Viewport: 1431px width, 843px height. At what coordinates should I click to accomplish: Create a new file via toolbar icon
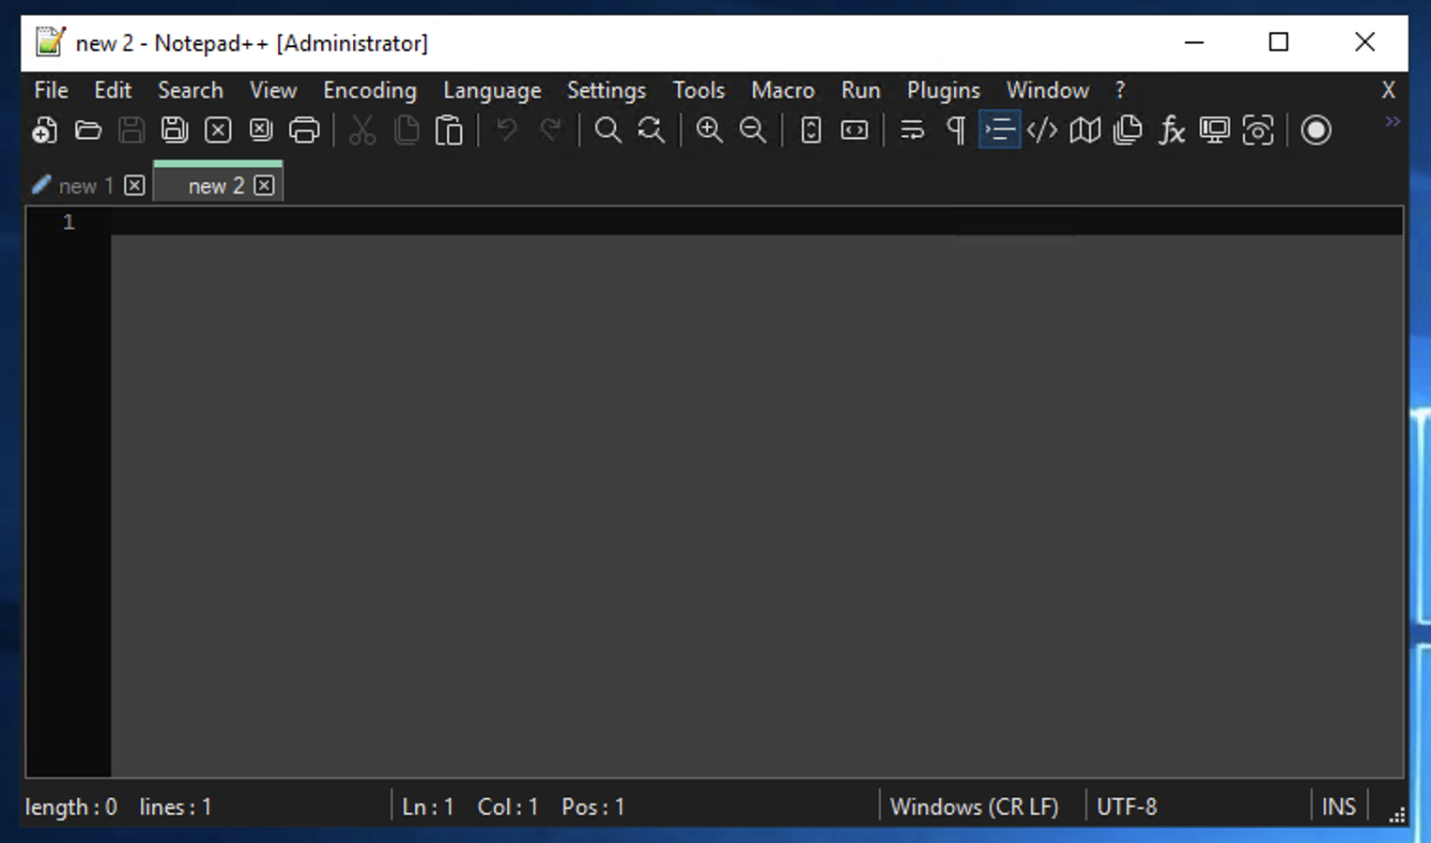click(44, 130)
